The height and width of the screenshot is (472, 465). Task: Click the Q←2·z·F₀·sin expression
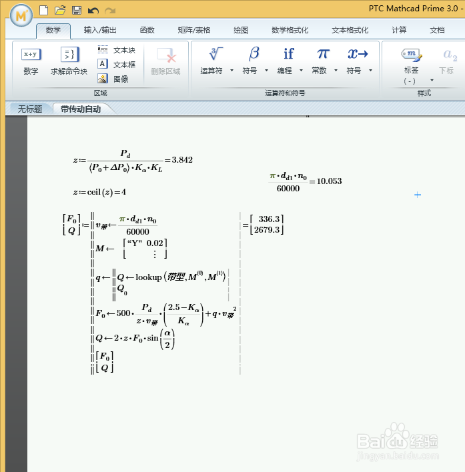[x=135, y=339]
